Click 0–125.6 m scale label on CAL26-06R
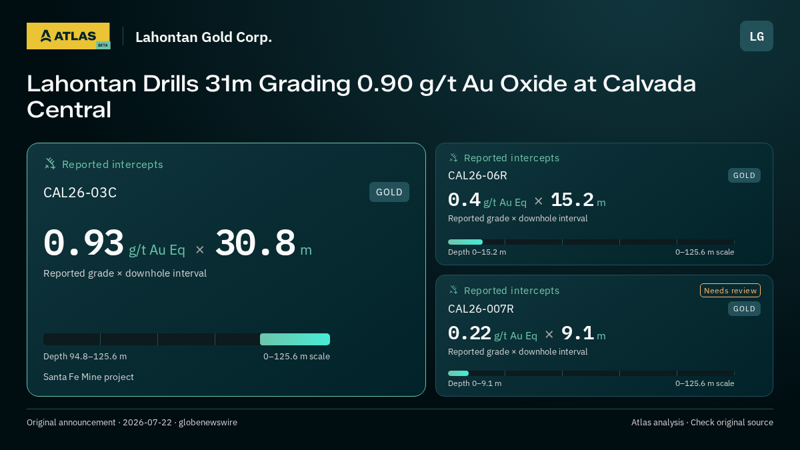Viewport: 800px width, 450px height. (x=705, y=252)
